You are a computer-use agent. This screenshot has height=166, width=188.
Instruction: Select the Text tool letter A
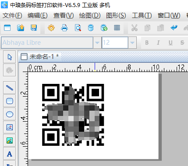[x=10, y=154]
